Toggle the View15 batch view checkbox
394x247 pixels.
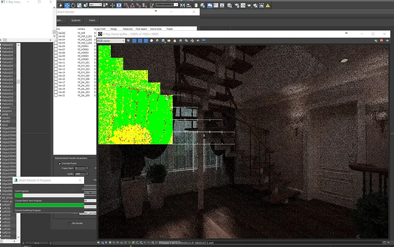(56, 76)
